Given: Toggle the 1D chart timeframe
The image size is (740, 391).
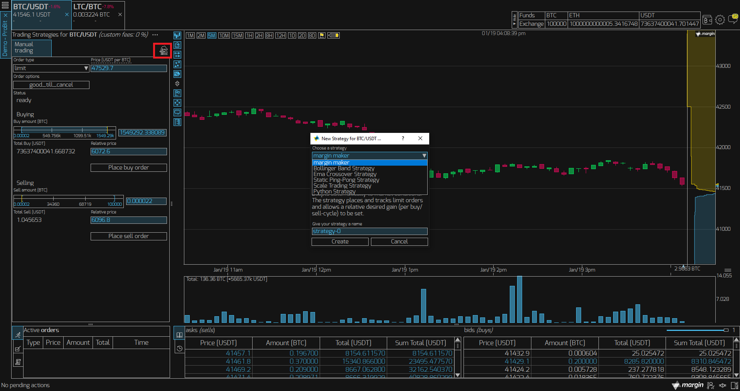Looking at the screenshot, I should [292, 35].
